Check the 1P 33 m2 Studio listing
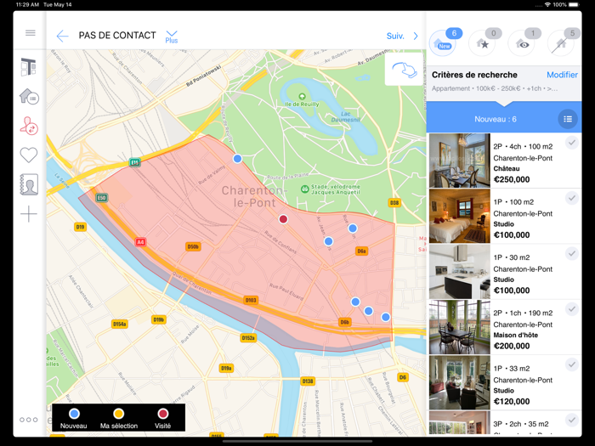 pos(572,364)
